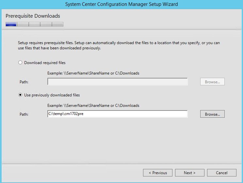Click the wizard progress bar

(x=34, y=24)
